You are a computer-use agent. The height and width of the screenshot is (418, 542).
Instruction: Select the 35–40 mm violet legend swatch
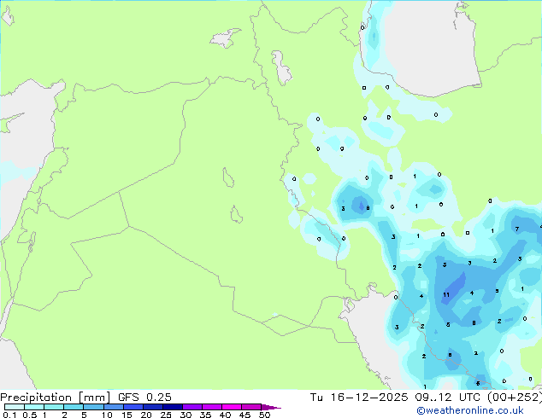pos(212,407)
